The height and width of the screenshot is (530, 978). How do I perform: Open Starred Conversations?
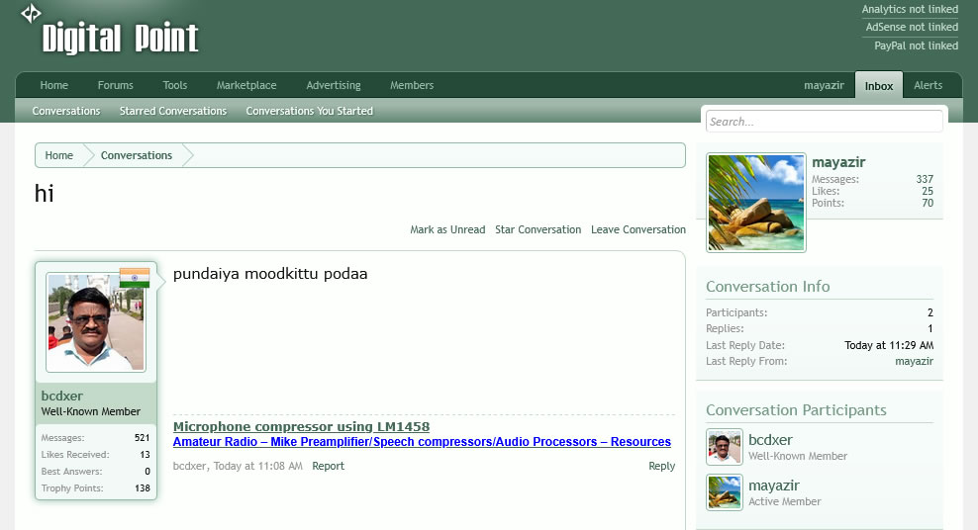pos(173,111)
